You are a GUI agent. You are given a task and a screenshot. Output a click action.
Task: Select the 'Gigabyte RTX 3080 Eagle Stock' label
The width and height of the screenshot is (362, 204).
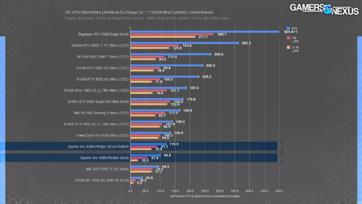(103, 34)
